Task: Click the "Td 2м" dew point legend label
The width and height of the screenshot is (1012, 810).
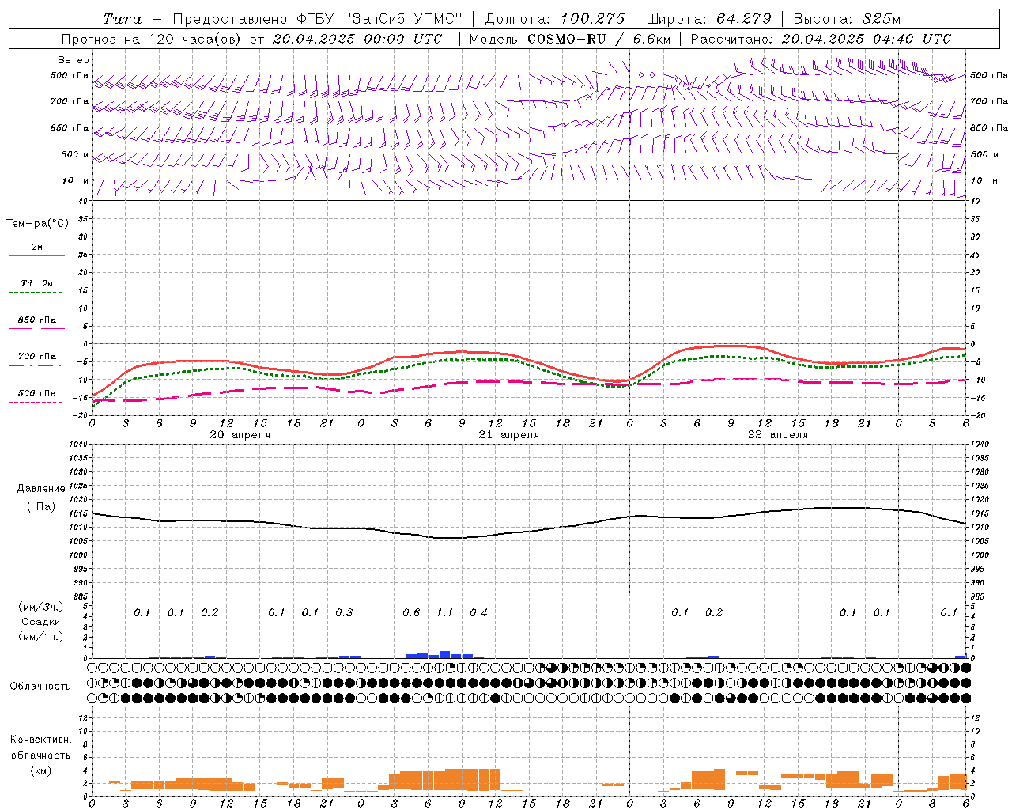Action: click(x=37, y=283)
